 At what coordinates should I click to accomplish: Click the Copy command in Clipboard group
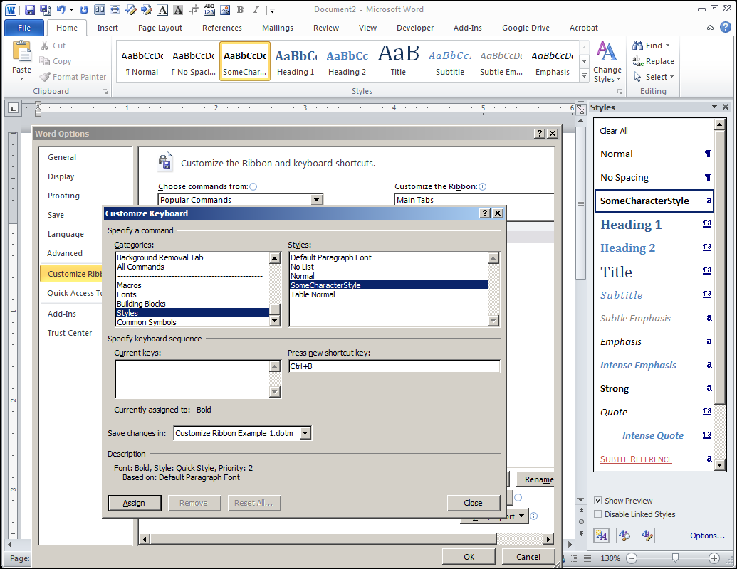(56, 61)
